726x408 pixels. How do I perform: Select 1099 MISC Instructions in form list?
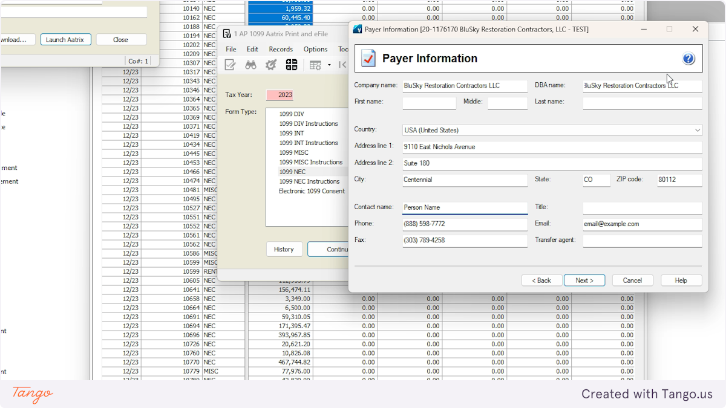pos(311,162)
